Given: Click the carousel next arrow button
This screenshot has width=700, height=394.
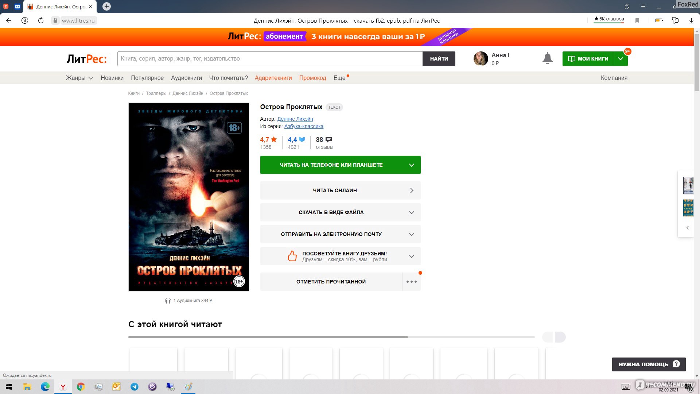Looking at the screenshot, I should (560, 337).
